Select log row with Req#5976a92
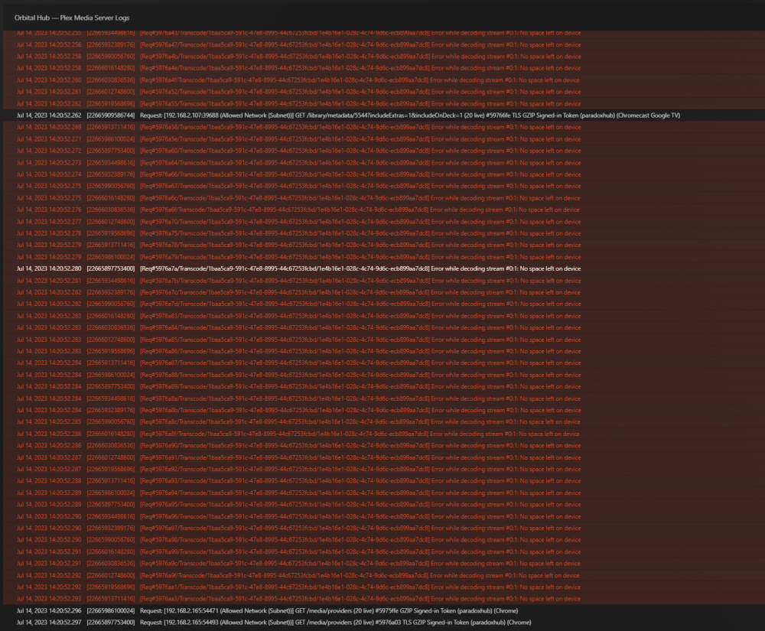Viewport: 765px width, 631px height. (x=382, y=470)
